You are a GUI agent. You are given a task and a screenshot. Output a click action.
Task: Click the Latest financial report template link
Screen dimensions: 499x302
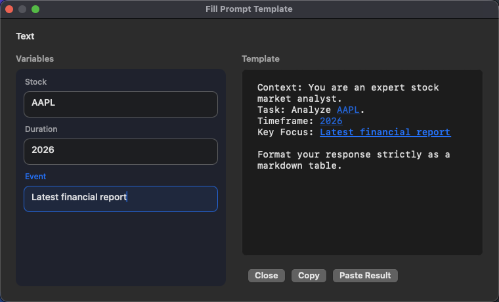point(385,132)
